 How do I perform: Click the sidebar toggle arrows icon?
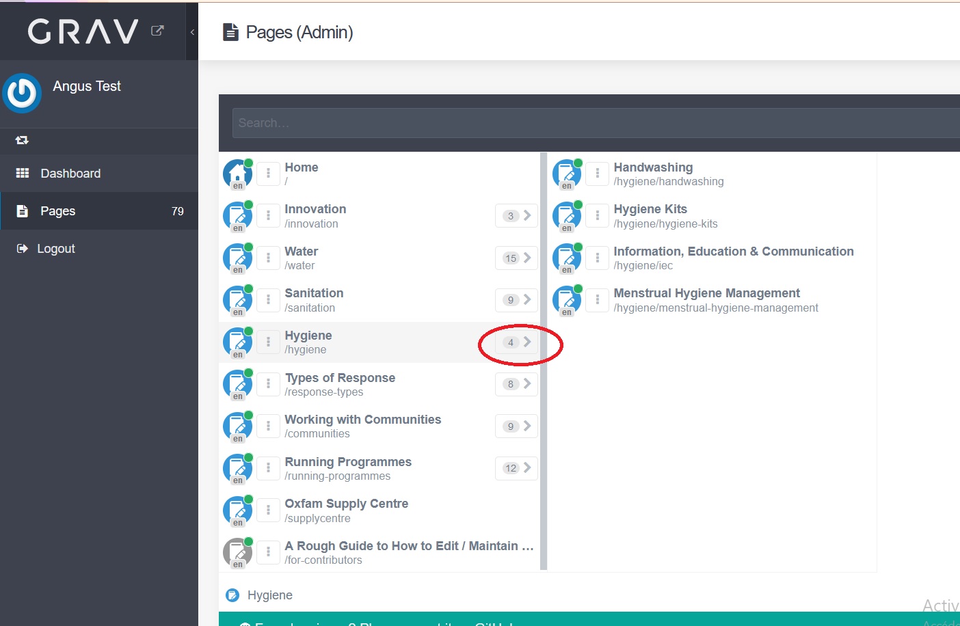(22, 140)
